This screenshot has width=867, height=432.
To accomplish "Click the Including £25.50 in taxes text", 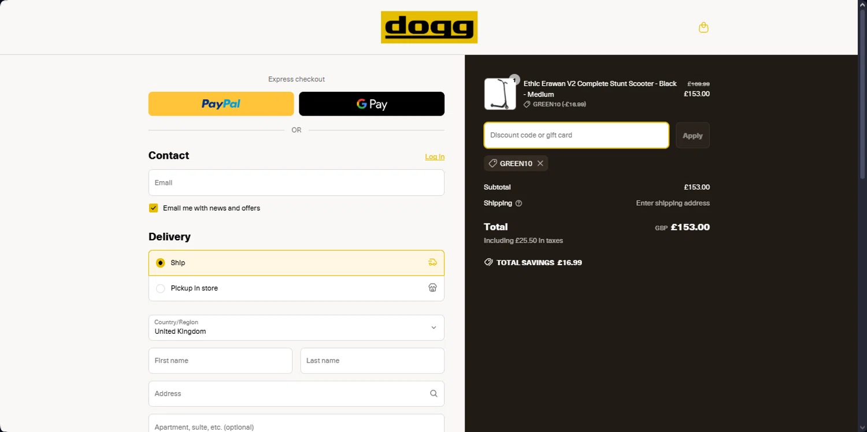I will pyautogui.click(x=523, y=240).
